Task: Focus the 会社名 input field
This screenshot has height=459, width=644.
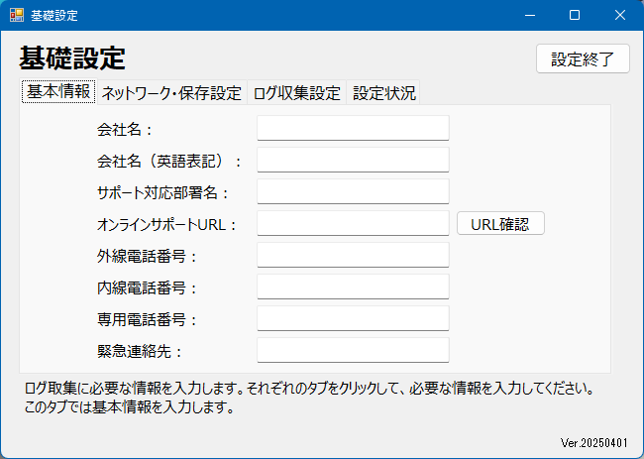Action: pos(353,129)
